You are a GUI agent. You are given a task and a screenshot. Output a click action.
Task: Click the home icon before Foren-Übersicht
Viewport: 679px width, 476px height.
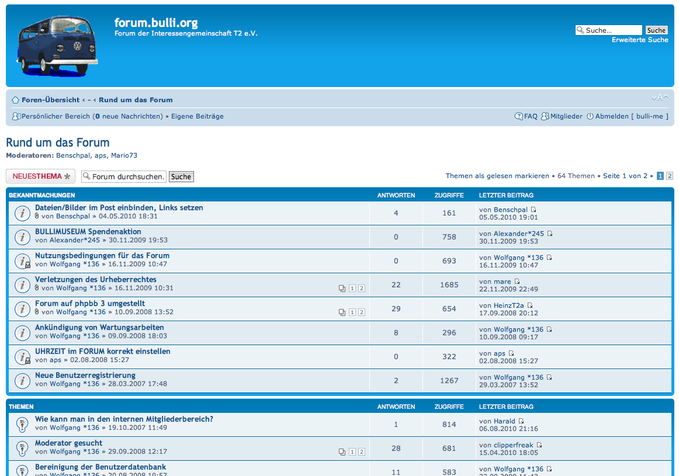click(x=16, y=100)
